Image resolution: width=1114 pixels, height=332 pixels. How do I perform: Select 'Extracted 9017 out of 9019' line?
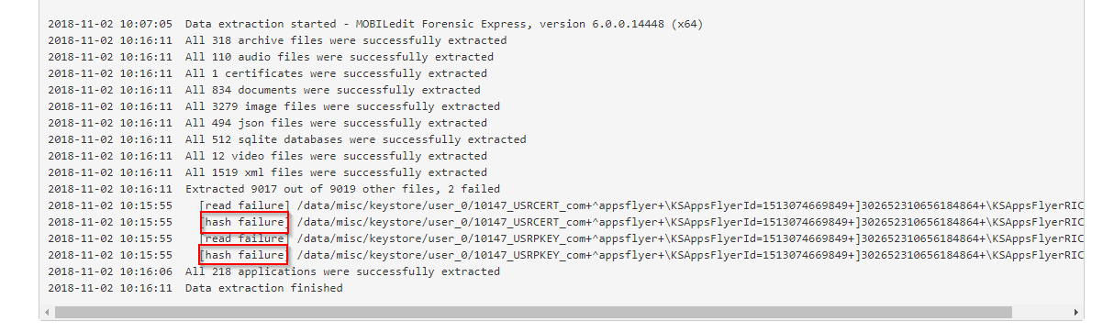[x=267, y=189]
